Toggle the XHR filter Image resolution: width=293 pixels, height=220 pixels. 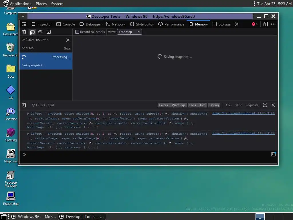click(x=238, y=105)
